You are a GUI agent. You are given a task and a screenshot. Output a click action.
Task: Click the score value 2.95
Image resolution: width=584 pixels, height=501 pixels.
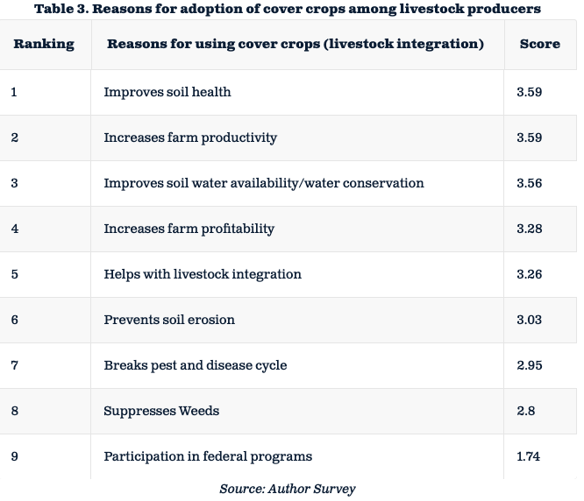coord(530,365)
